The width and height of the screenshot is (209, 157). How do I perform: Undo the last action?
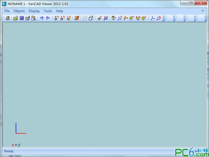tap(42, 18)
